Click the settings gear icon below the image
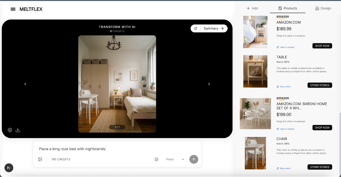This screenshot has height=177, width=341. [x=10, y=130]
